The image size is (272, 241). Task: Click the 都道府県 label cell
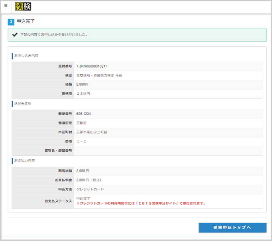tap(43, 123)
